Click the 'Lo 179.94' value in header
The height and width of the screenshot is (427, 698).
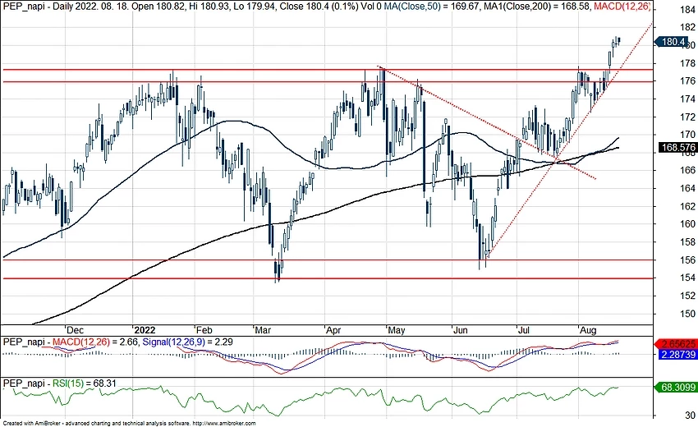(x=255, y=7)
